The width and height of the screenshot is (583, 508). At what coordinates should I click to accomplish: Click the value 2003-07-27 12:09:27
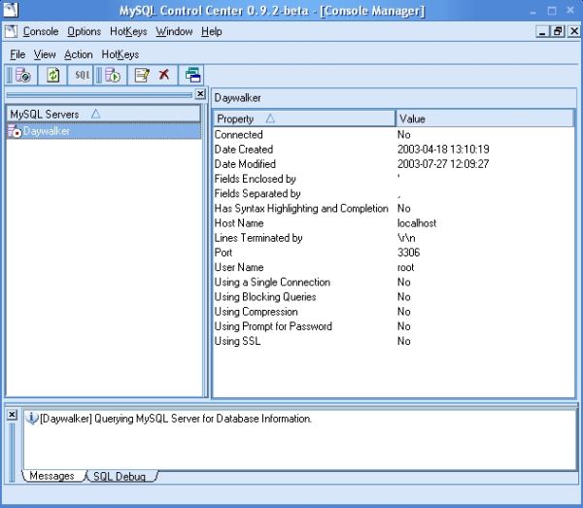[x=443, y=164]
